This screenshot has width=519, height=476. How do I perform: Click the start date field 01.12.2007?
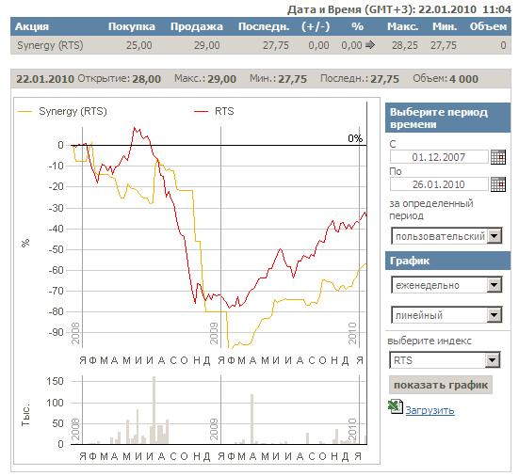pyautogui.click(x=439, y=157)
